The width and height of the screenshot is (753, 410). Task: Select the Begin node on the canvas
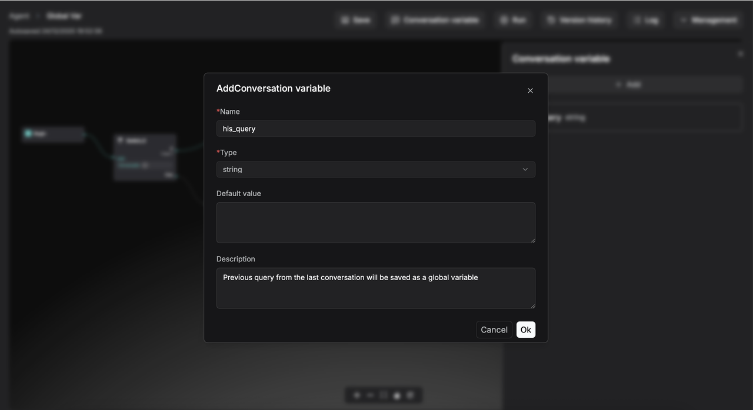(x=53, y=134)
